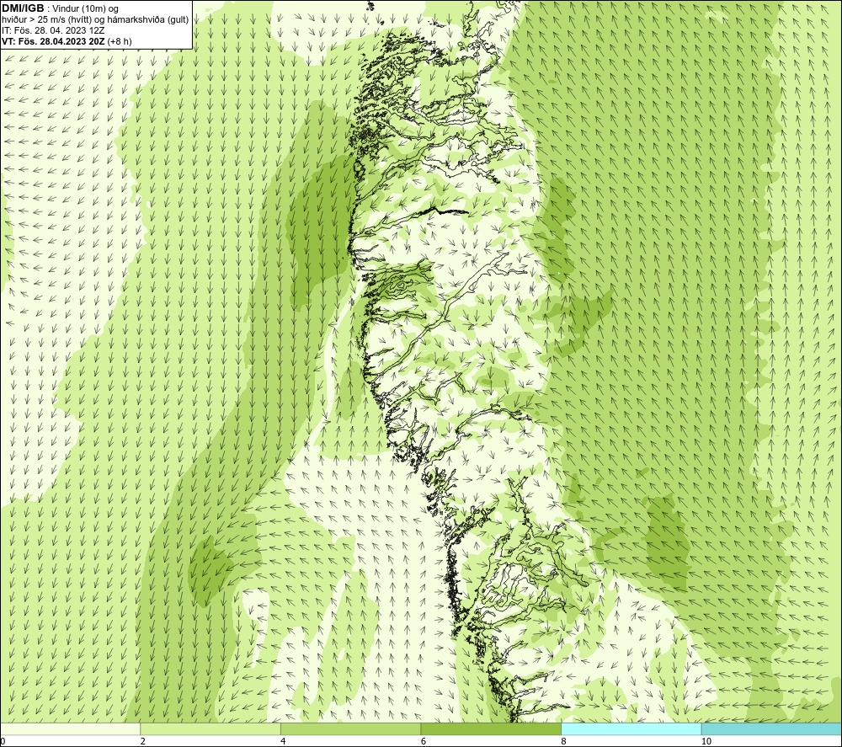The width and height of the screenshot is (842, 747).
Task: Click the legend label '4'
Action: (283, 742)
